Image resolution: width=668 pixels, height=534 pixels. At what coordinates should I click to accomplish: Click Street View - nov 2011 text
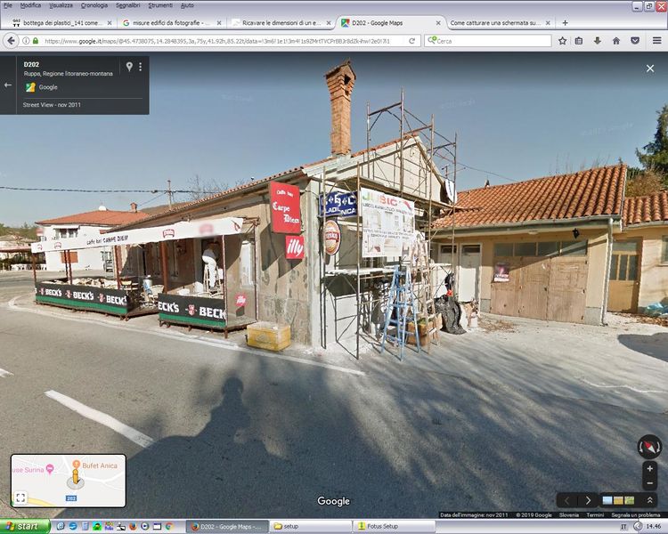coord(52,105)
